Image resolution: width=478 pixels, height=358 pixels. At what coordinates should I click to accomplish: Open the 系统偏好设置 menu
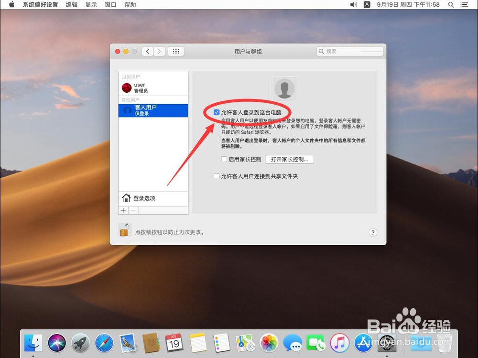coord(40,5)
